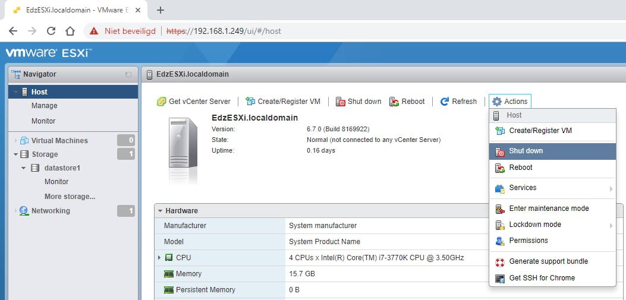Select Permissions in Actions menu

point(552,241)
